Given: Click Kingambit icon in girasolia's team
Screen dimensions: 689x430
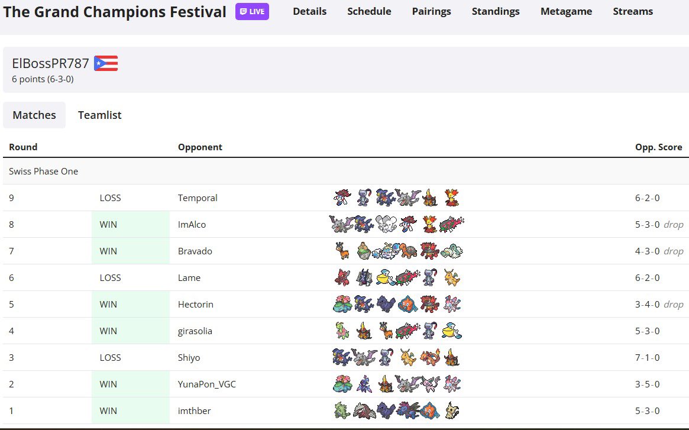Looking at the screenshot, I should tap(364, 331).
